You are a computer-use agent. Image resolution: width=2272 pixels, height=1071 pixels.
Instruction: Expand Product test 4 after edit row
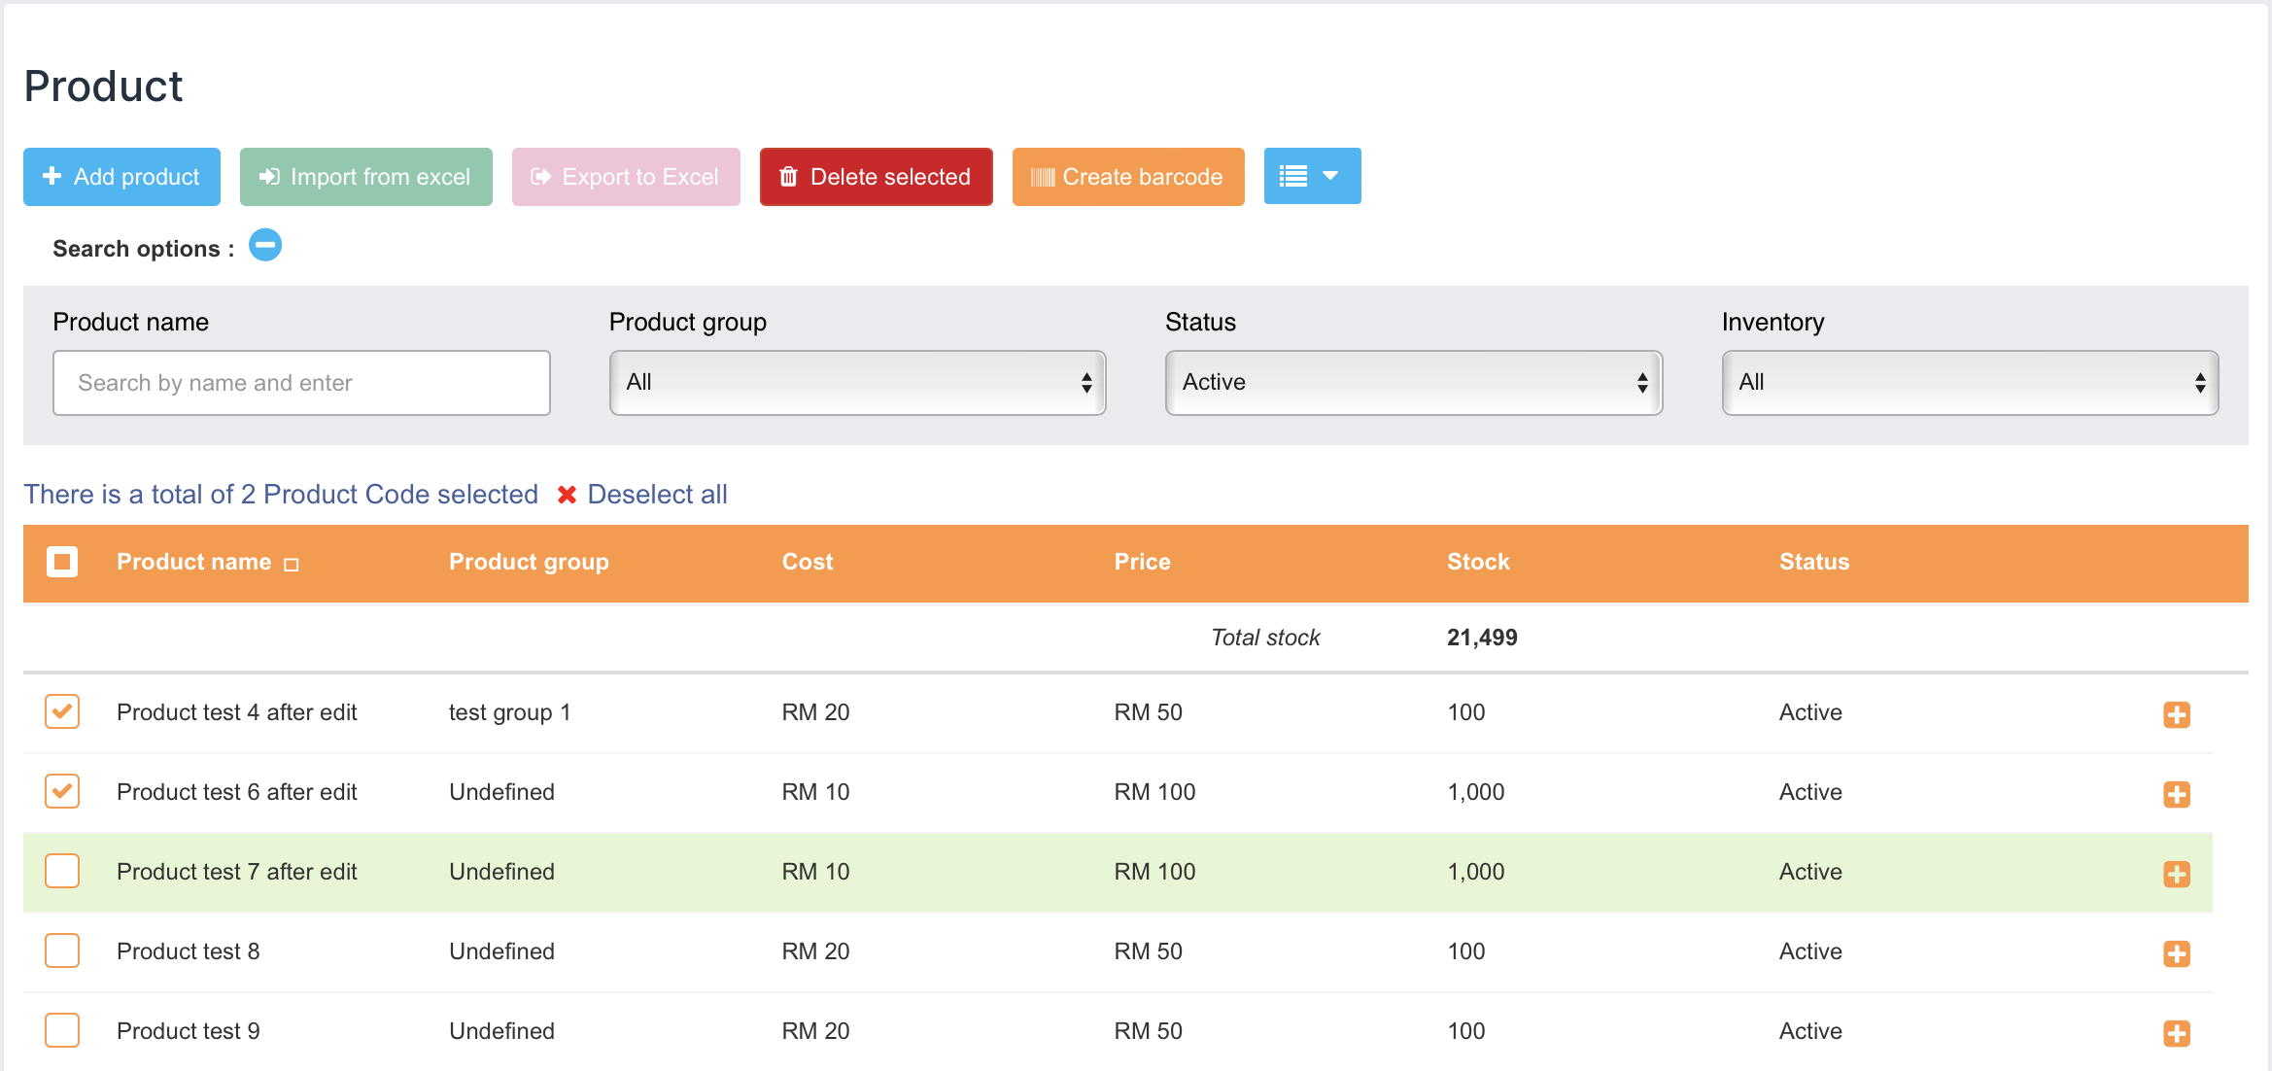pos(2176,714)
